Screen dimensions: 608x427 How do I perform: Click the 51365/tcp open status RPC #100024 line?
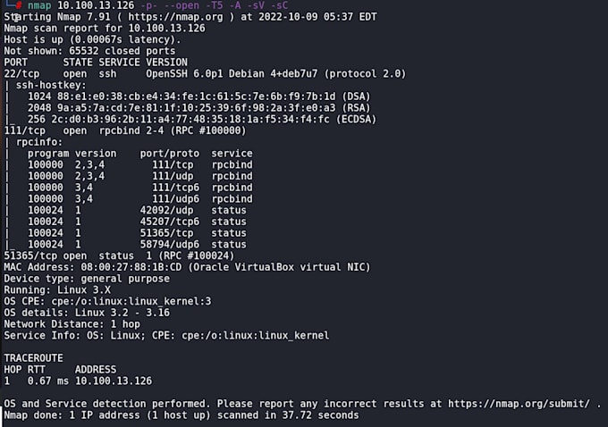point(117,255)
